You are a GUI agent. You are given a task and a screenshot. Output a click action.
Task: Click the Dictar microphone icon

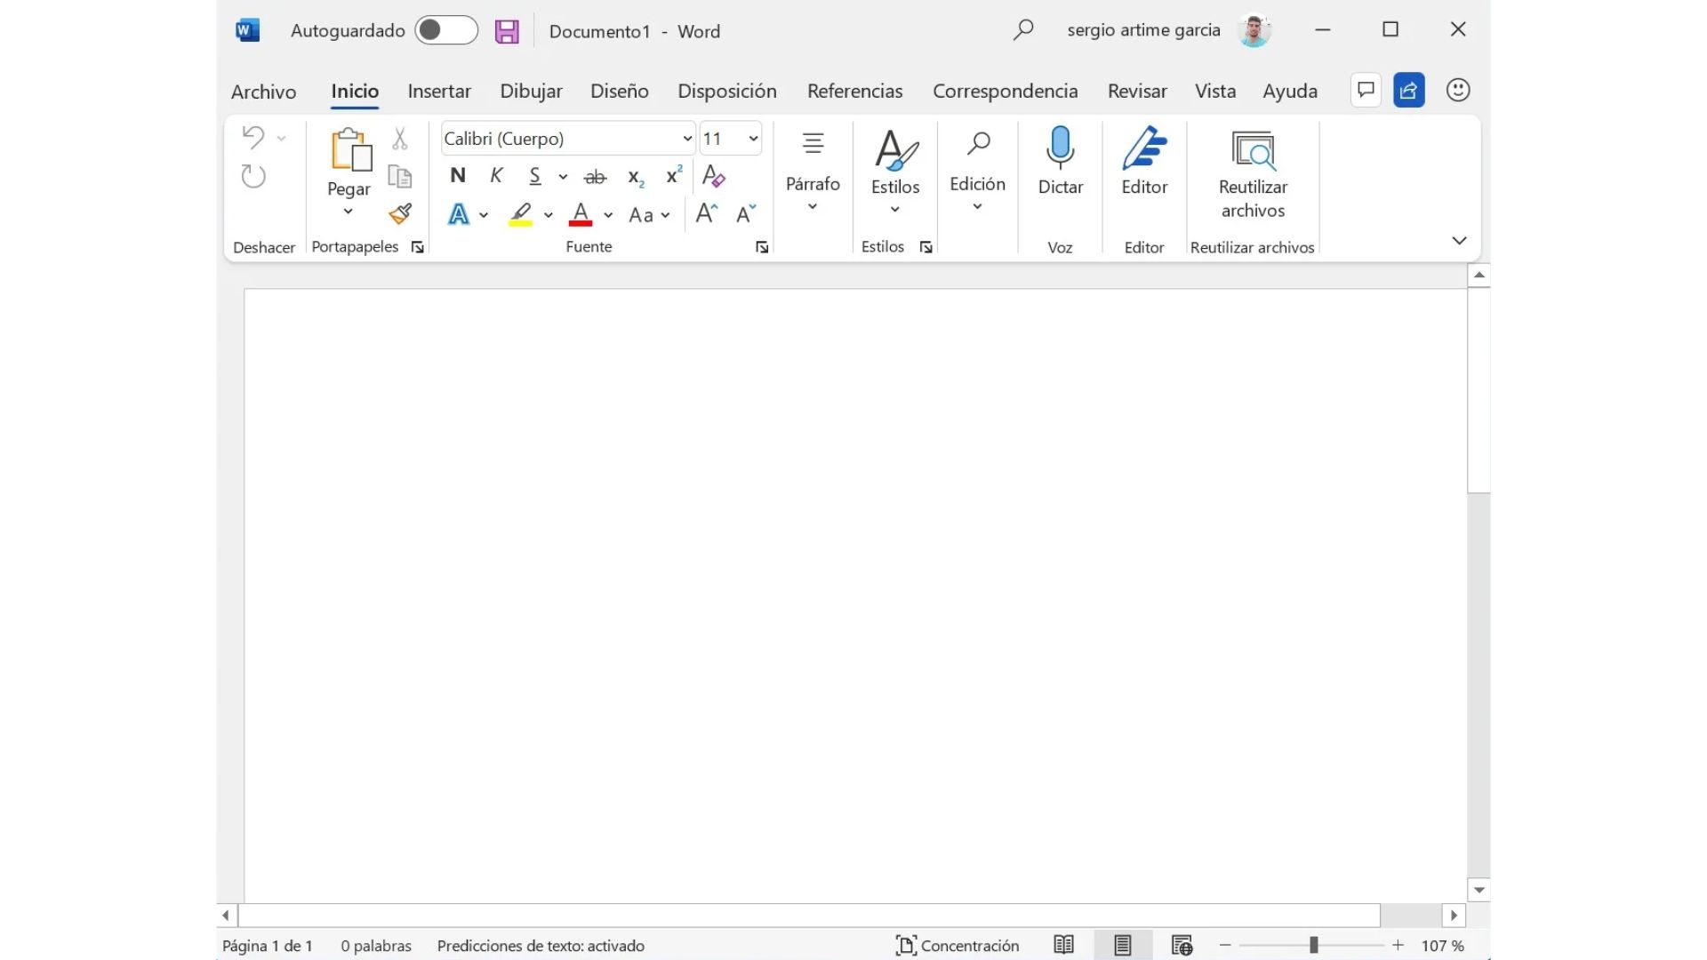(x=1060, y=148)
